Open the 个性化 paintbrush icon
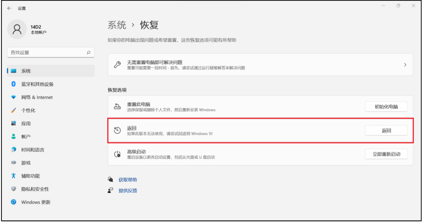Viewport: 422px width, 222px height. (14, 111)
